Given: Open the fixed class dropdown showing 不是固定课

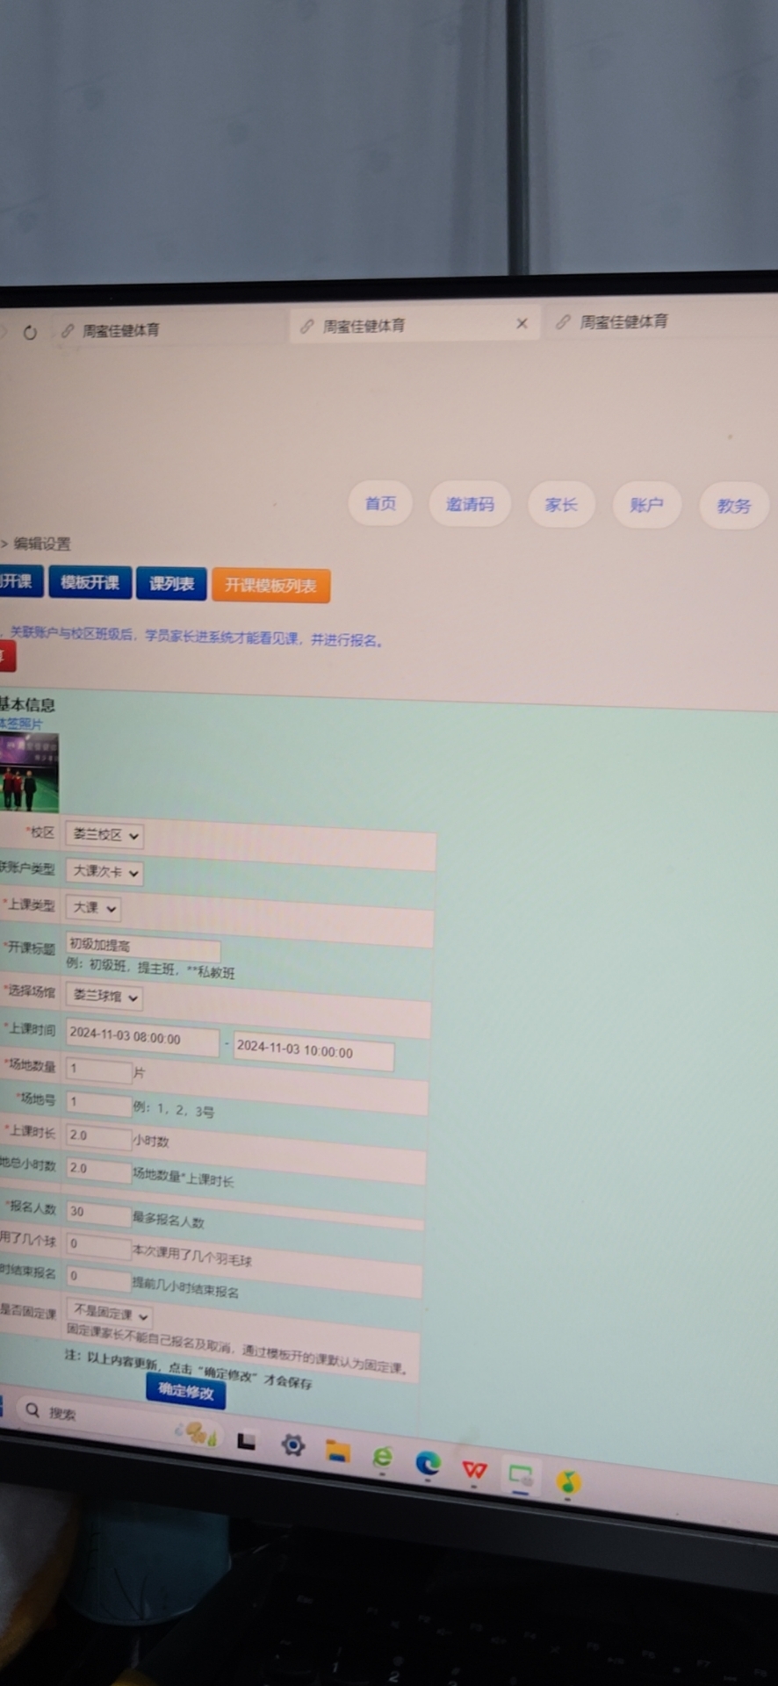Looking at the screenshot, I should click(110, 1315).
